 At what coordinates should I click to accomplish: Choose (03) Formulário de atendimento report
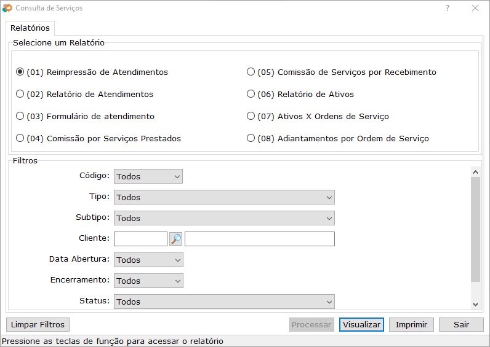[x=20, y=116]
